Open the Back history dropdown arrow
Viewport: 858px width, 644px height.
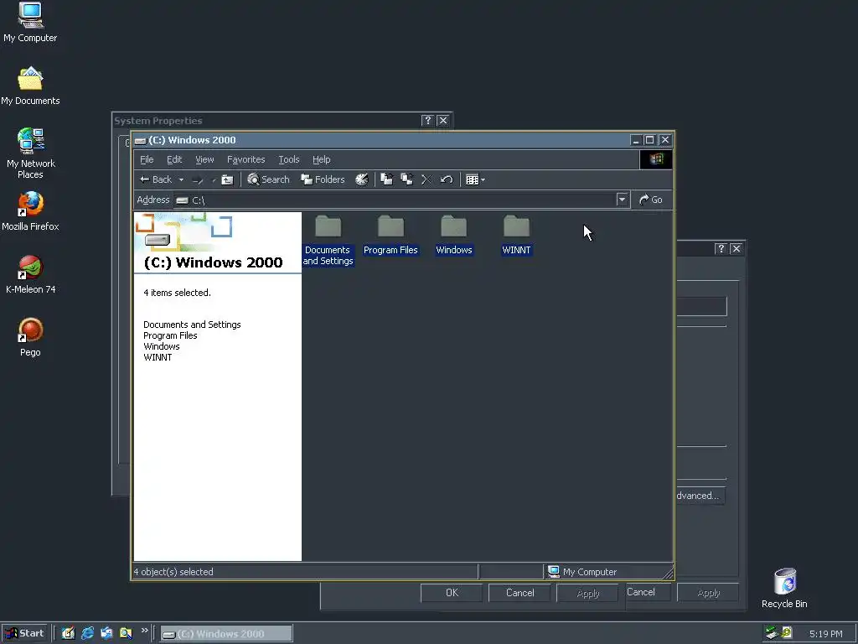coord(181,179)
